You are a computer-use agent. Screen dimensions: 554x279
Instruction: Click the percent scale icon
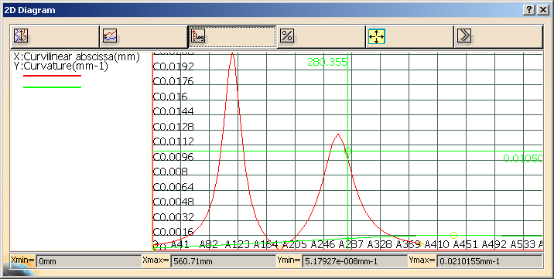tap(287, 36)
